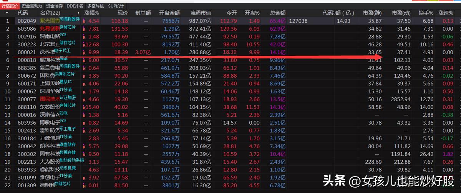Click stock code 300223
Image resolution: width=461 pixels, height=193 pixels.
click(x=27, y=45)
